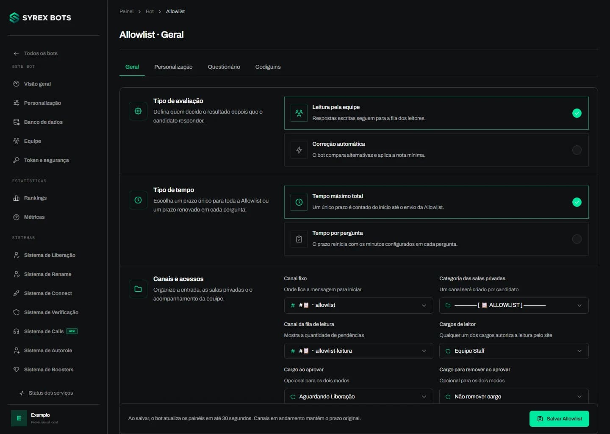Choose Tempo máximo total option
Image resolution: width=610 pixels, height=434 pixels.
click(436, 202)
